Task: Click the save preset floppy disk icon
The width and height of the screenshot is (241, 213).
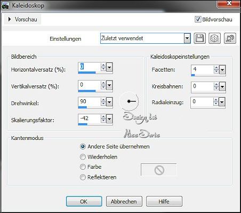Action: [x=199, y=38]
